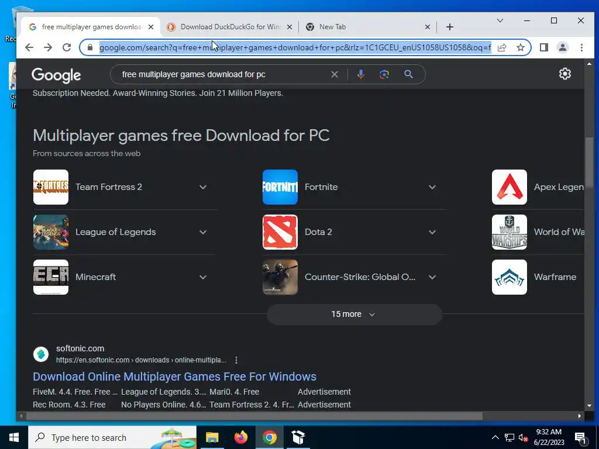Open the taskbar clock showing 9:32 AM
The height and width of the screenshot is (449, 599).
tap(549, 437)
